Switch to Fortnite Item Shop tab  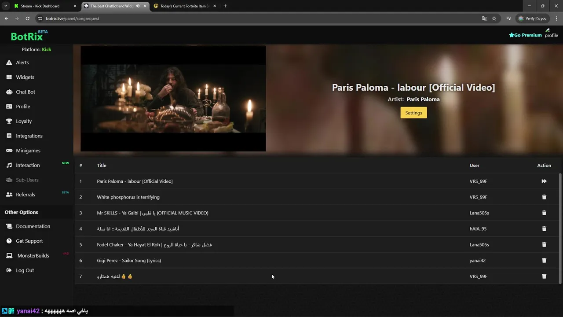point(185,6)
